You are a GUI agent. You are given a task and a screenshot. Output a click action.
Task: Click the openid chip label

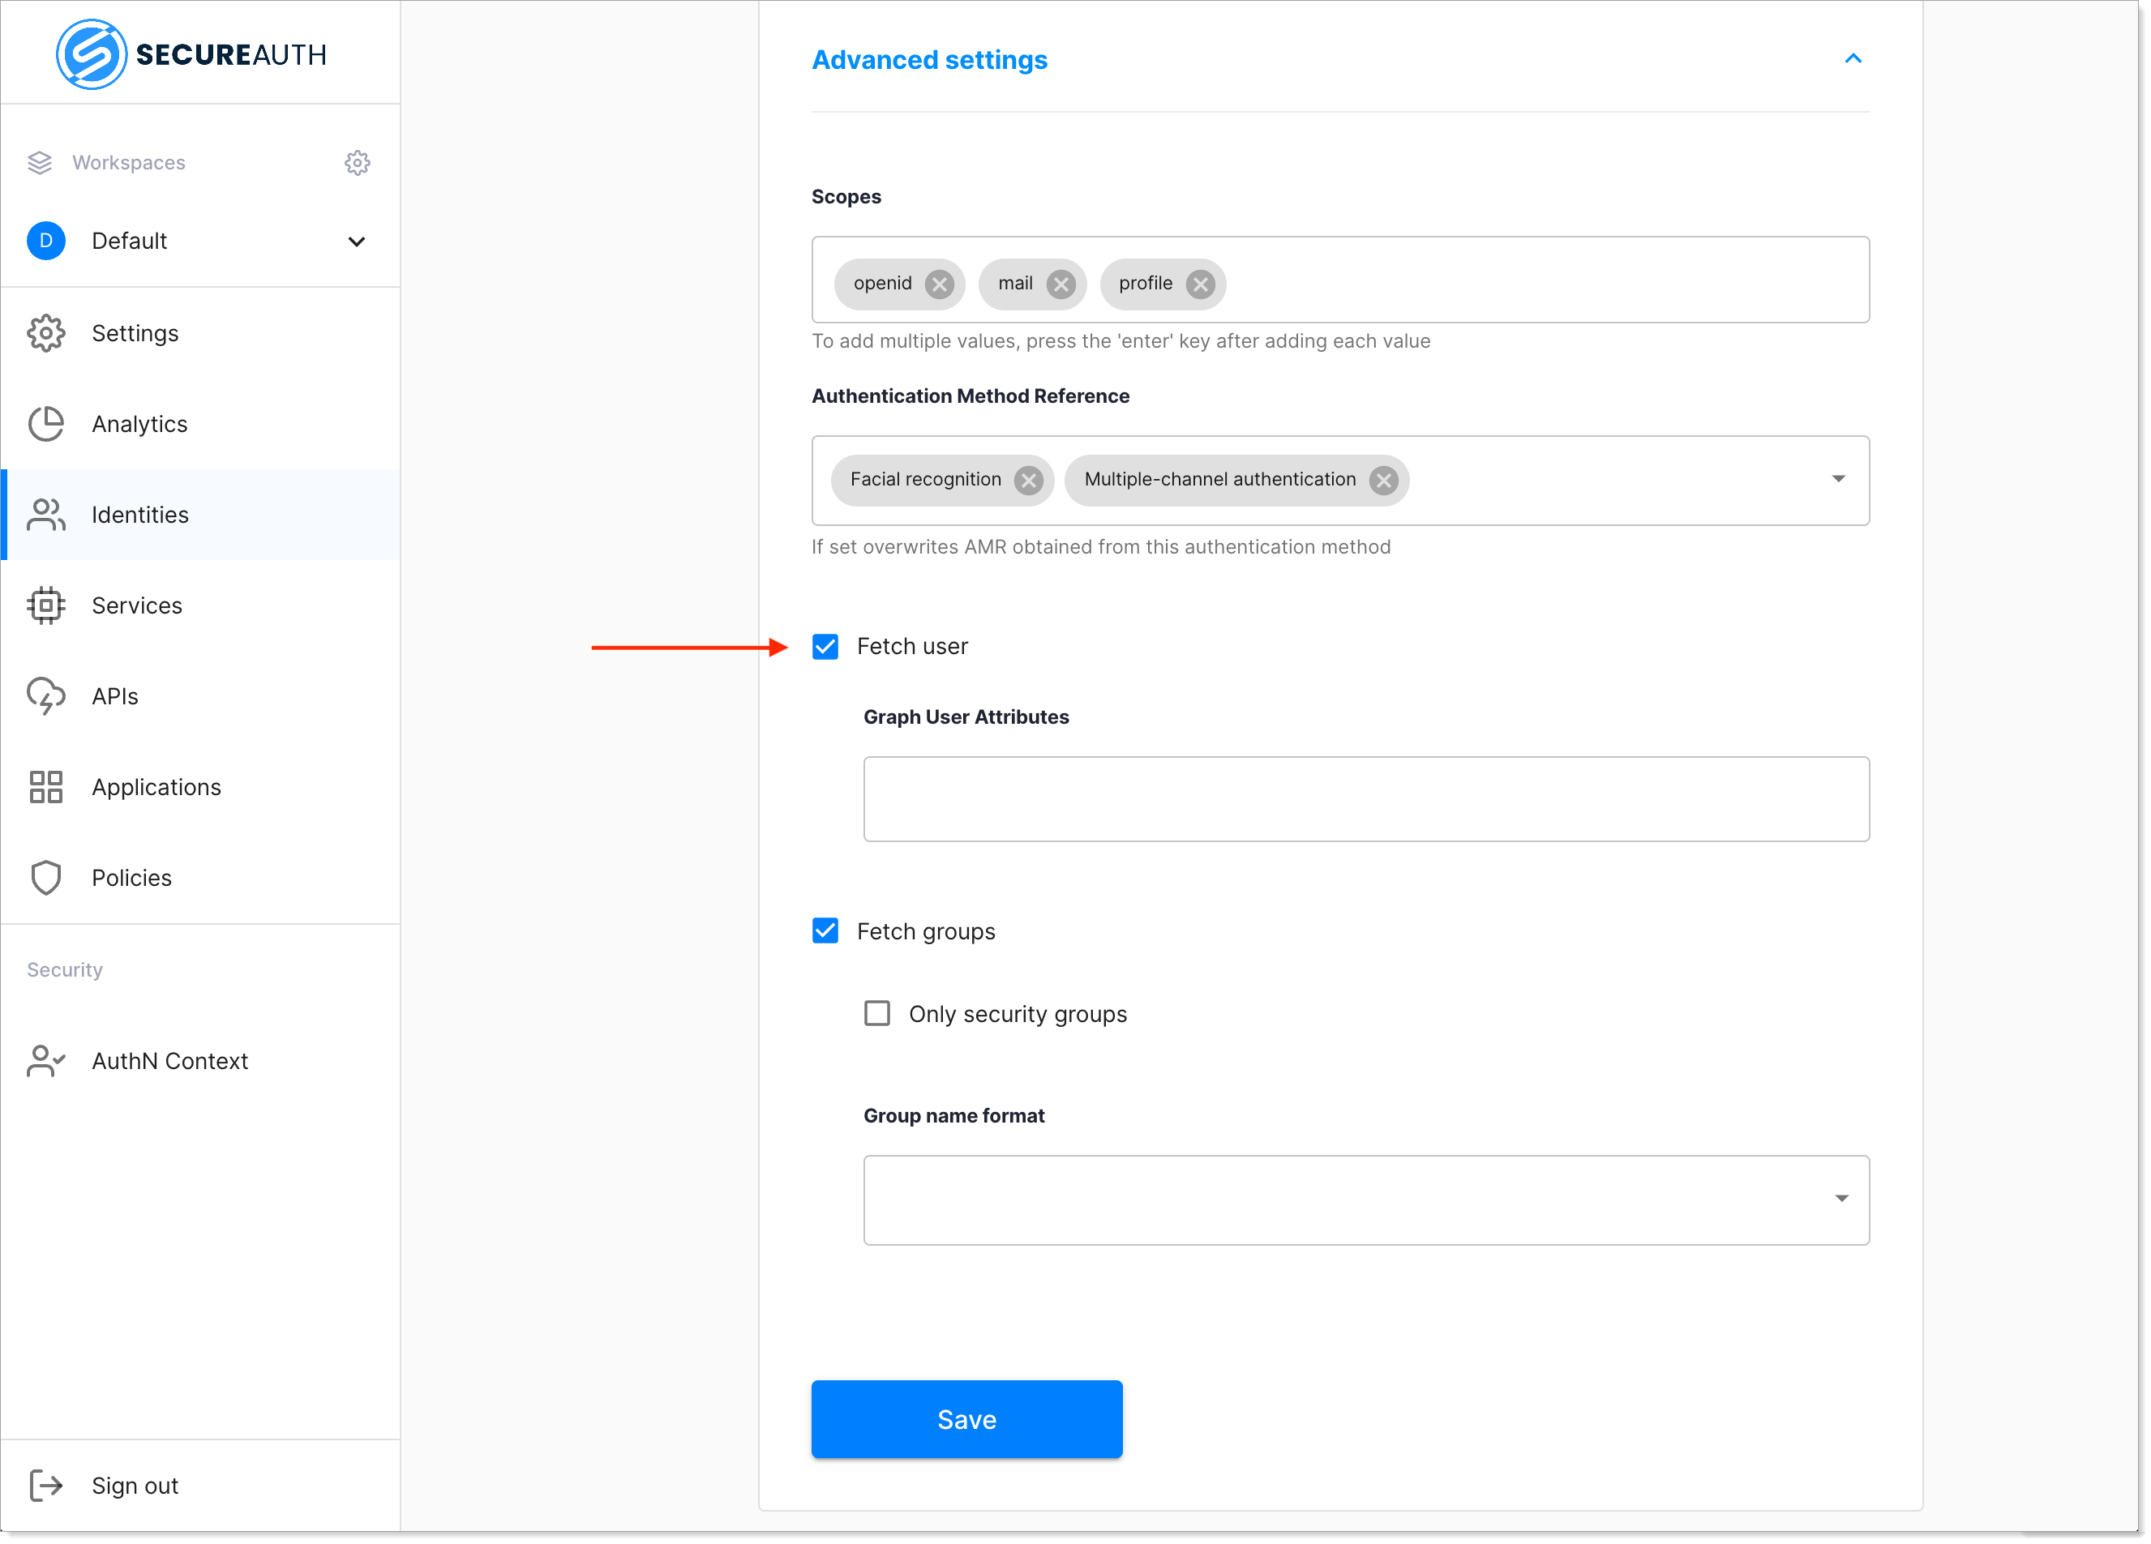(x=883, y=284)
